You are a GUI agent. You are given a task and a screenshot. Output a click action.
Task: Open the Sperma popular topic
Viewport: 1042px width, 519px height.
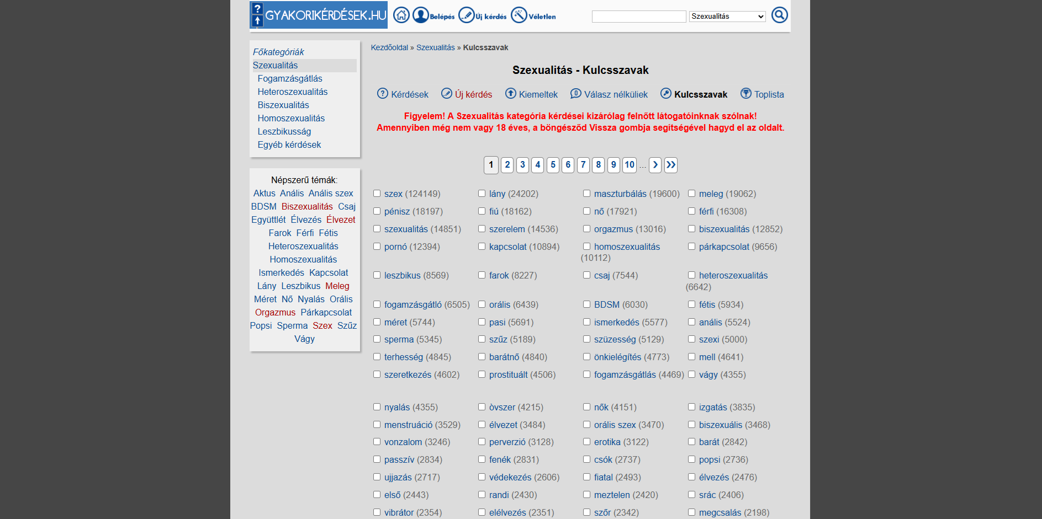[x=292, y=325]
